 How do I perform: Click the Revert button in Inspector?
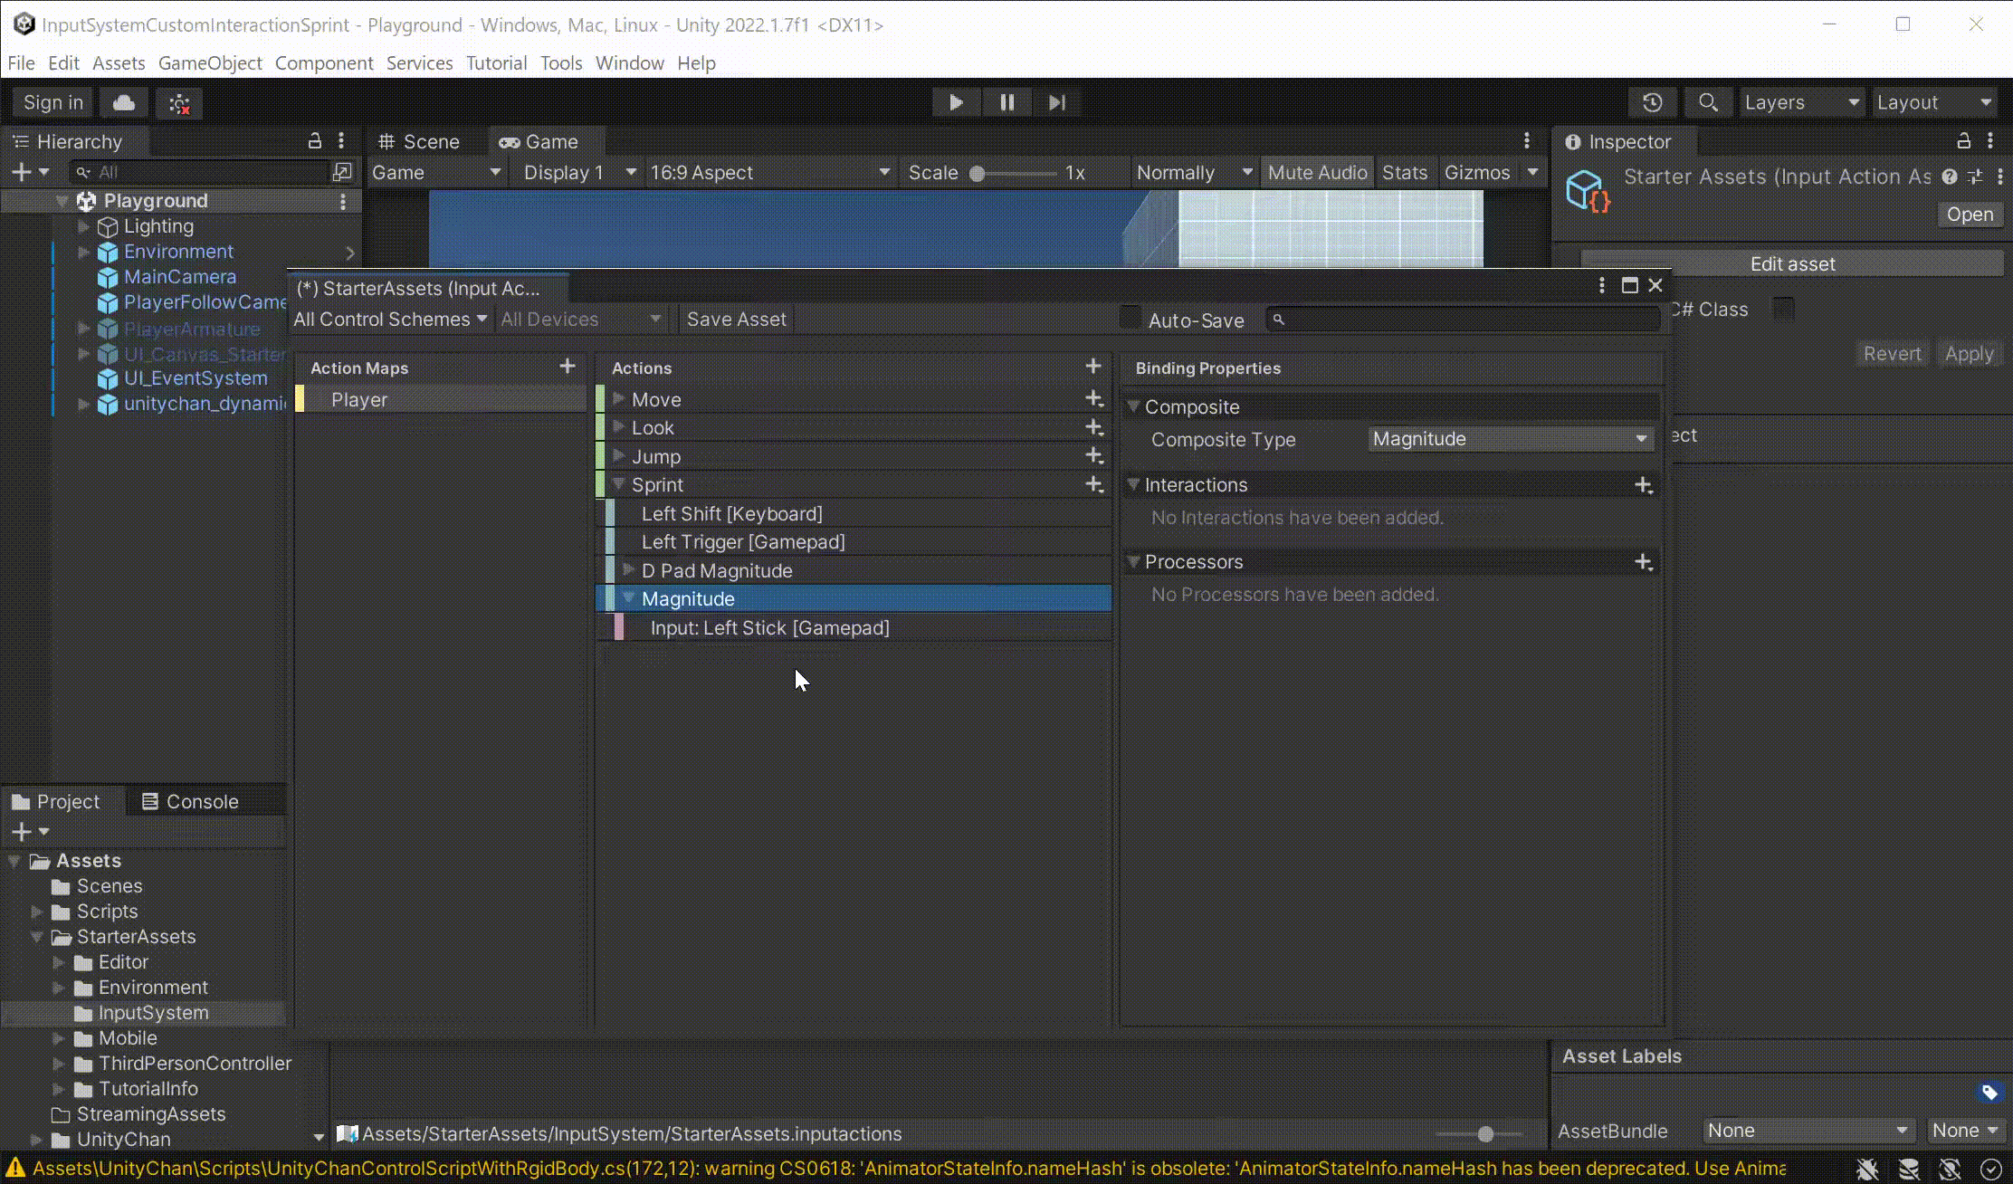(x=1891, y=354)
